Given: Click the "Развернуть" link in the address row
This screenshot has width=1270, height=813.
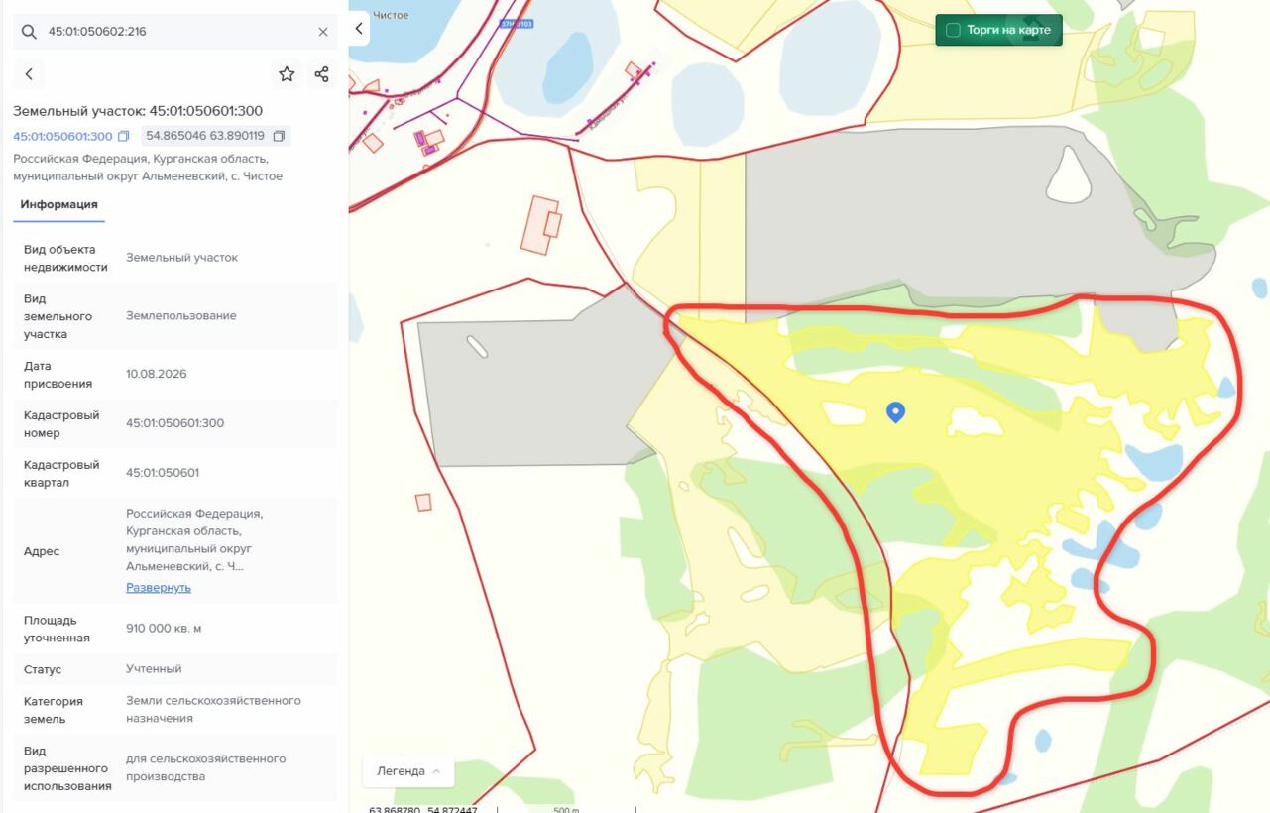Looking at the screenshot, I should [x=159, y=588].
